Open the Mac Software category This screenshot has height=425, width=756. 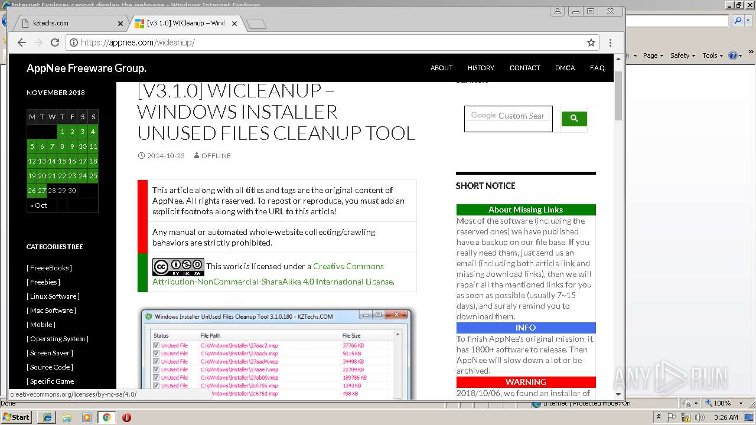(x=51, y=310)
